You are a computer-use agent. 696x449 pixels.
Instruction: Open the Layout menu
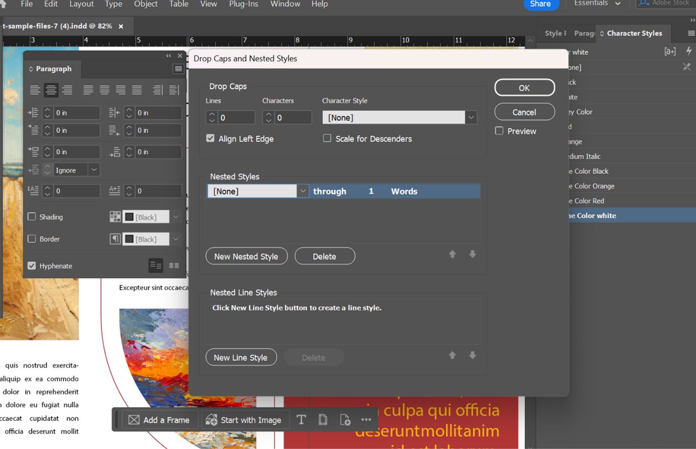[82, 4]
